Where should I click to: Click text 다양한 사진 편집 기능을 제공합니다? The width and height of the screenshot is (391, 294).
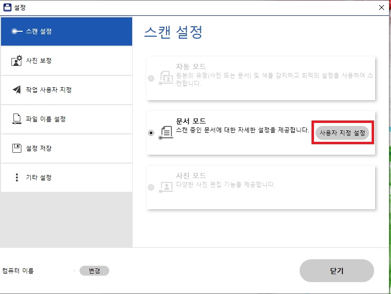[226, 184]
